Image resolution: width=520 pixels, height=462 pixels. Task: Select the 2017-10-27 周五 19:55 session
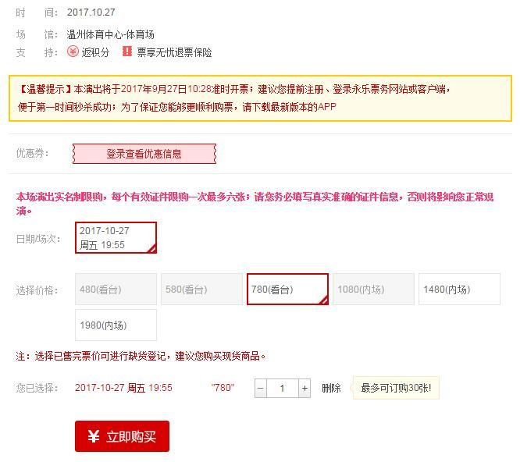[116, 237]
